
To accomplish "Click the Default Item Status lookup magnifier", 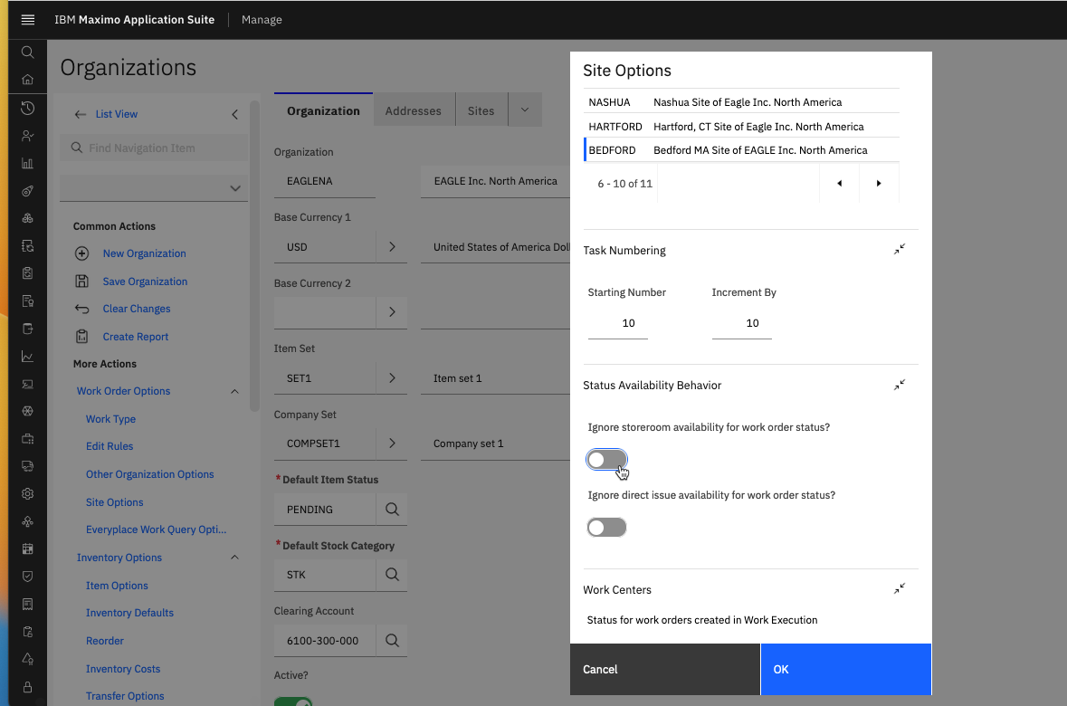I will tap(392, 510).
